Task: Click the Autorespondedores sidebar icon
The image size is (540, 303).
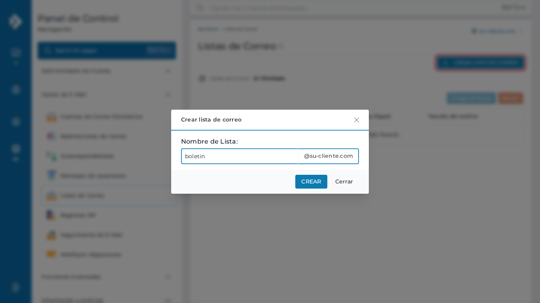Action: (x=51, y=156)
